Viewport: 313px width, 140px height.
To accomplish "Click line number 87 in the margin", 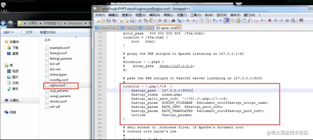I will tap(100, 90).
